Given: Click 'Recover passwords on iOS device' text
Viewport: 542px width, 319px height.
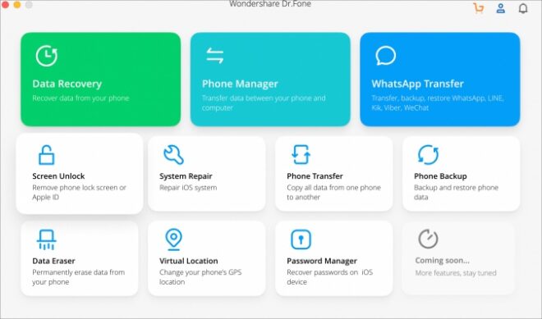Looking at the screenshot, I should (x=330, y=277).
